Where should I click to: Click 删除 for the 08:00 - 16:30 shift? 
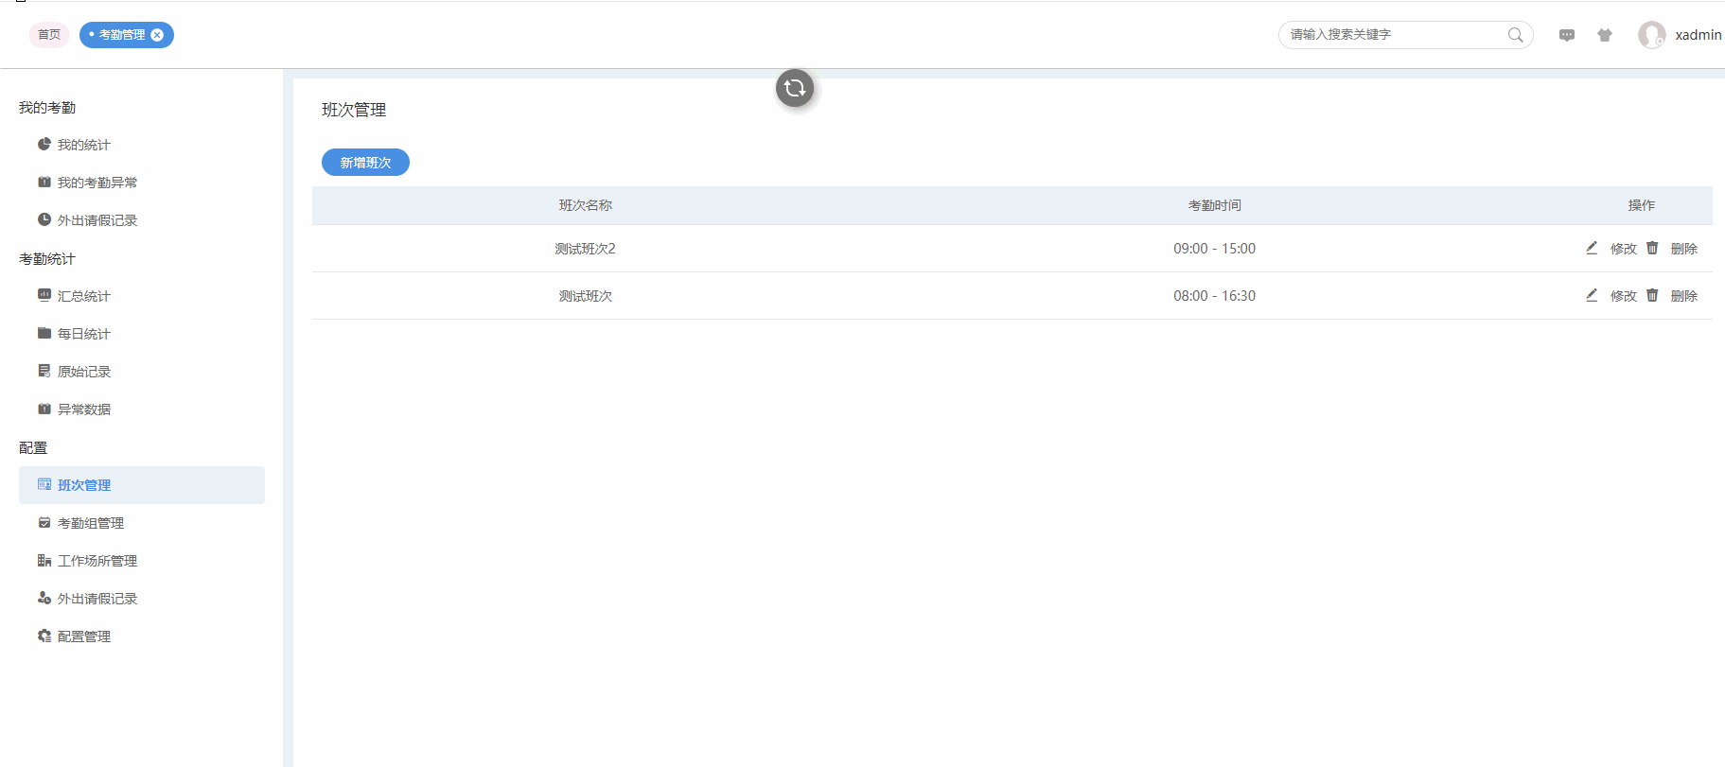tap(1684, 296)
